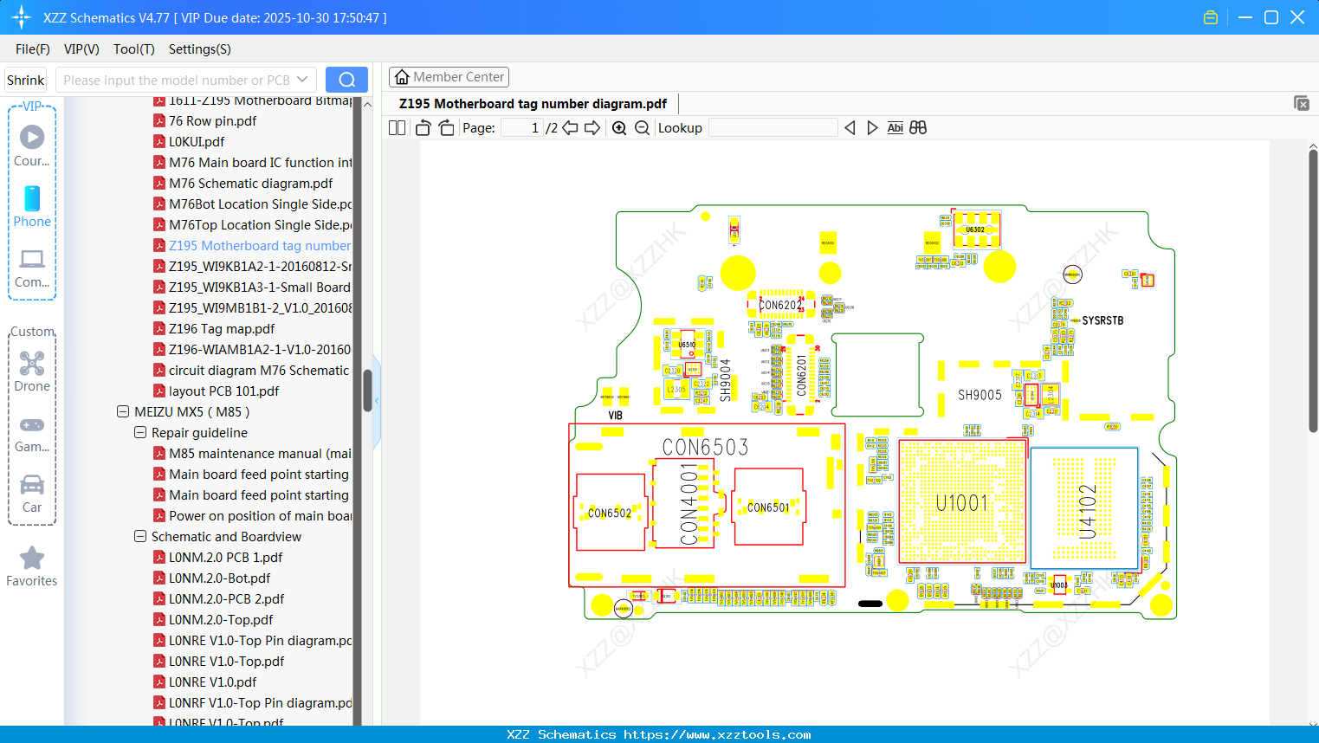This screenshot has height=743, width=1319.
Task: Open the model search dropdown arrow
Action: tap(301, 79)
